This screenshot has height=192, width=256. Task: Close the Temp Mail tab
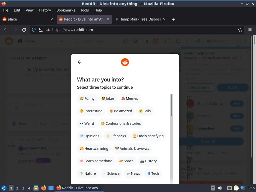[x=164, y=19]
